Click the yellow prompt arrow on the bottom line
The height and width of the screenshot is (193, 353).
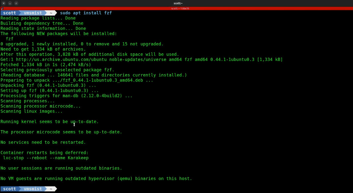55,189
